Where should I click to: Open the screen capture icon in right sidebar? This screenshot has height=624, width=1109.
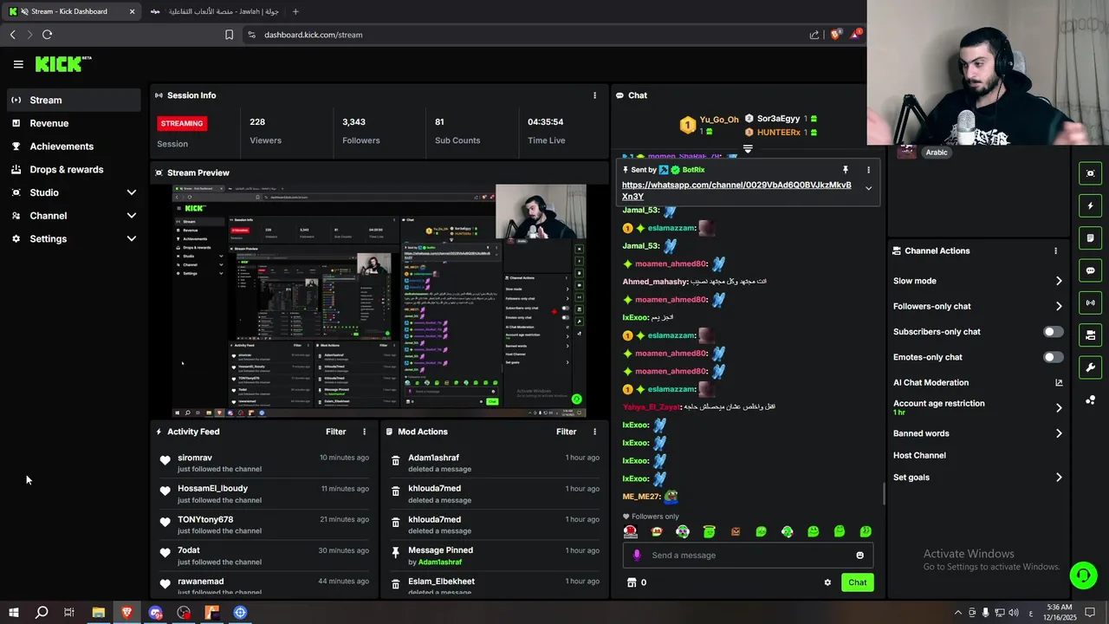click(1091, 173)
